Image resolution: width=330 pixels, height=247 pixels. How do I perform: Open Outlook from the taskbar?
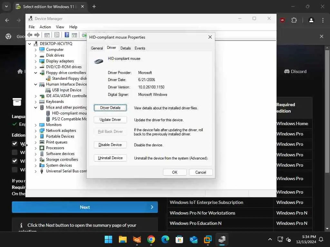194,239
